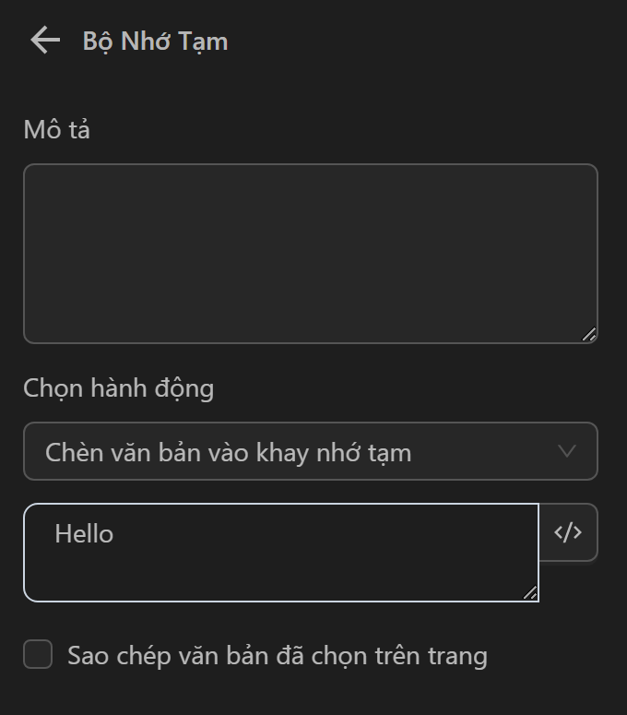
Task: Focus the Mô tả description textarea
Action: pos(310,254)
